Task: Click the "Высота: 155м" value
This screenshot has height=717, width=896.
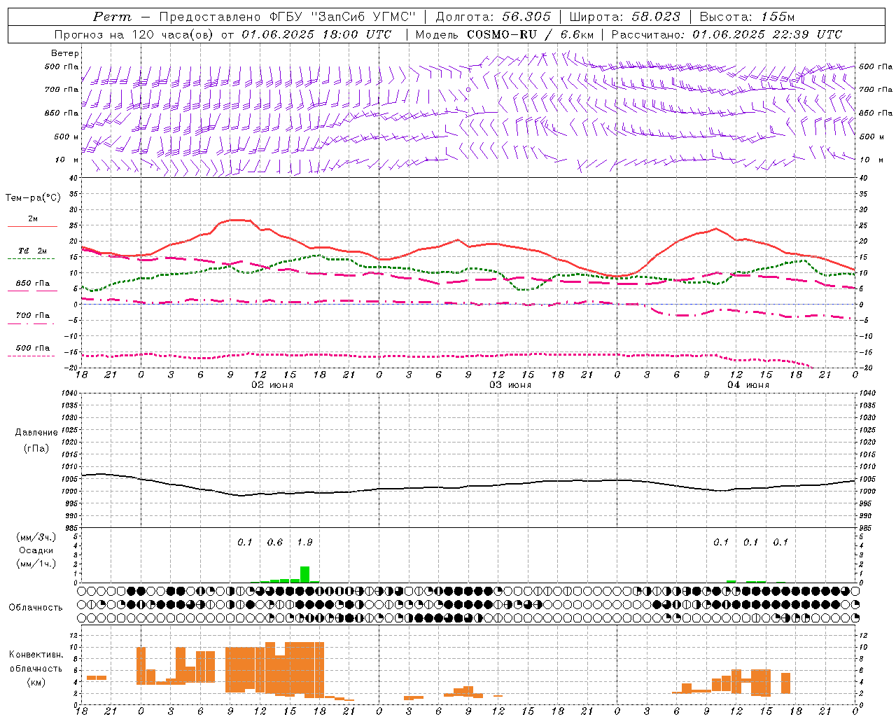Action: (747, 17)
